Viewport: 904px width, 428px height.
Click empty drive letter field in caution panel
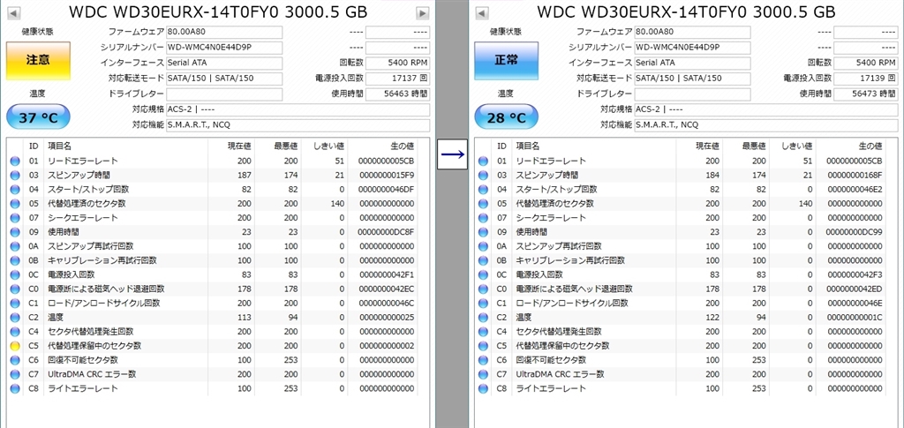(224, 94)
